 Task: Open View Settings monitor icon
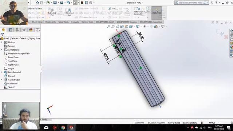(x=163, y=27)
